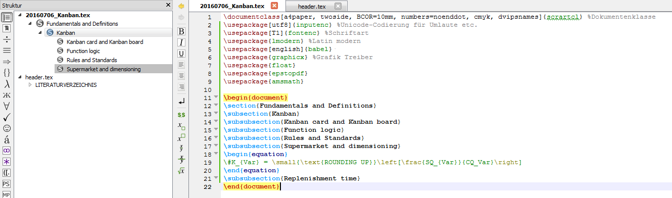Select header.tex in structure tree

(x=39, y=77)
